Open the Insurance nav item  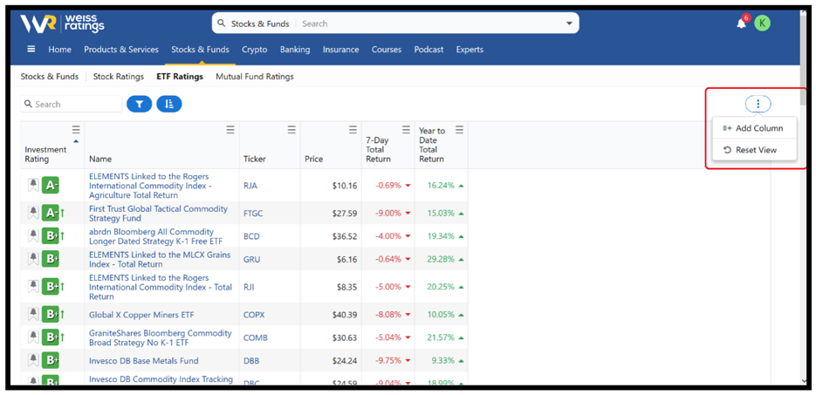click(341, 50)
